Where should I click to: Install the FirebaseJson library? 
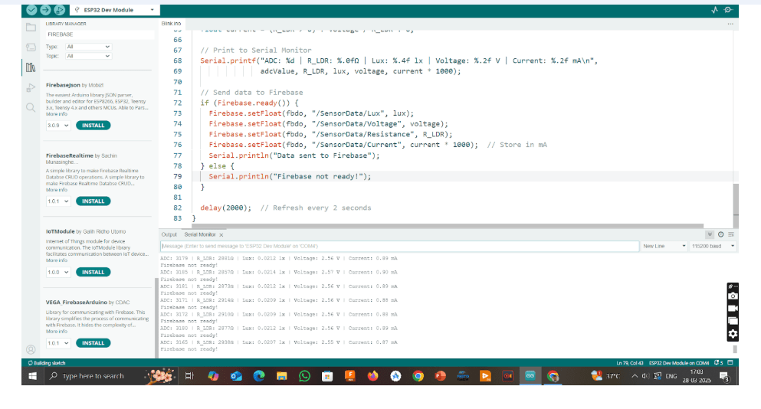point(93,125)
